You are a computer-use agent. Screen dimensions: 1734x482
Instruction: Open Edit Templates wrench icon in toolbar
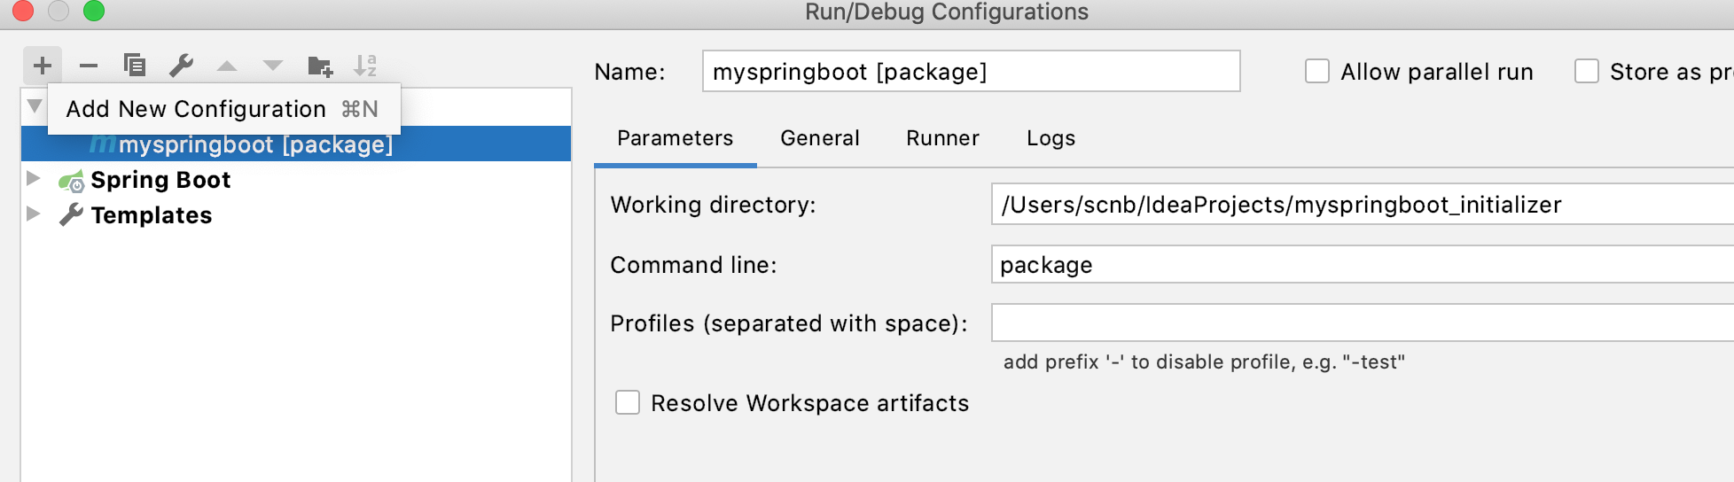click(x=181, y=66)
